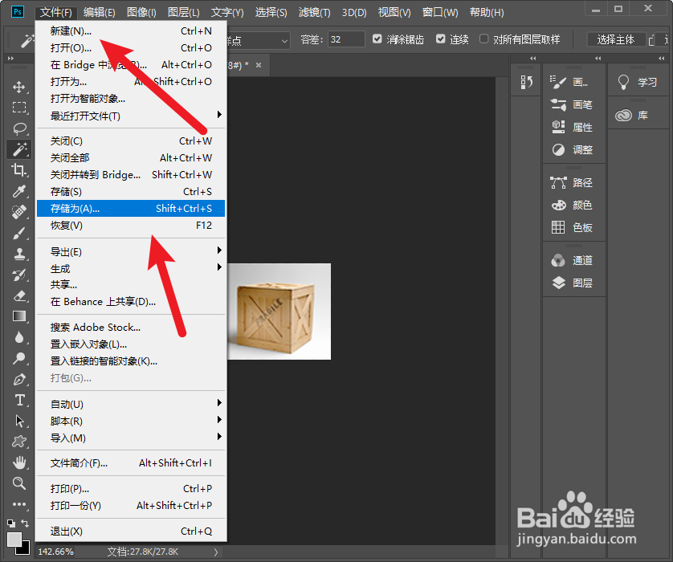Select the Clone Stamp tool
The width and height of the screenshot is (673, 562).
pyautogui.click(x=19, y=254)
